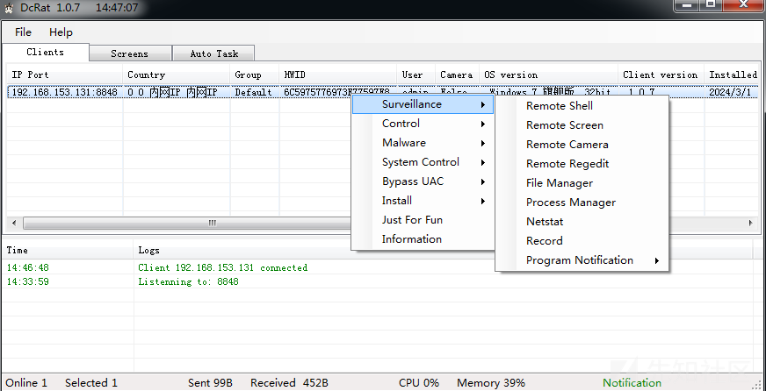Click Received 452B status entry

(289, 383)
